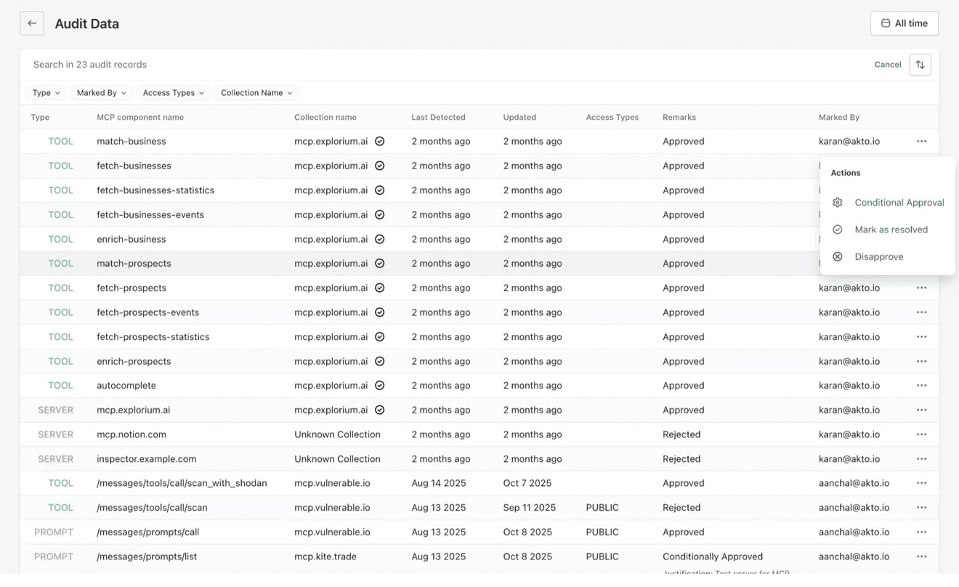Click verified check icon in fetch-businesses row
The width and height of the screenshot is (959, 587).
(x=379, y=166)
